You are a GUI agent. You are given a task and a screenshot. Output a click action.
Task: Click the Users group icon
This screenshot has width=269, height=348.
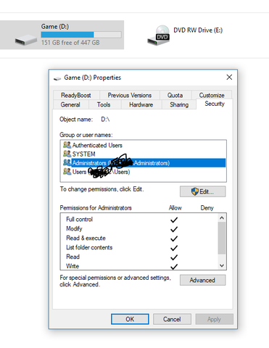click(67, 172)
